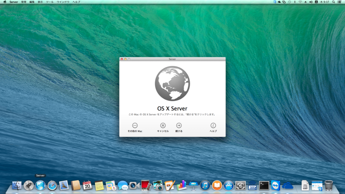Viewport: 345px width, 194px height.
Task: Click the clock showing 木 9:37
Action: pos(325,2)
